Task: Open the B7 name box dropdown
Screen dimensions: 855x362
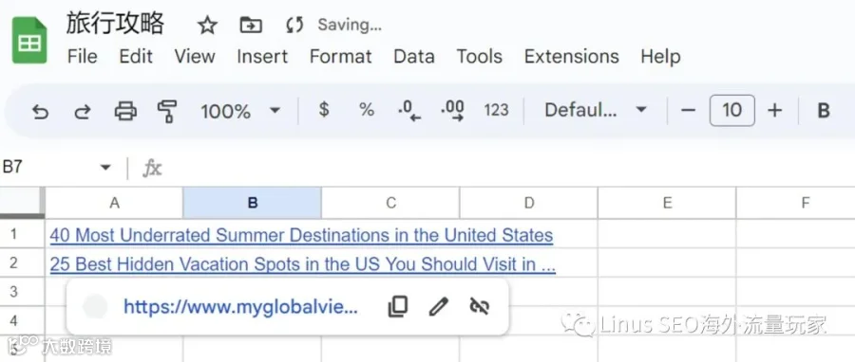Action: 105,168
